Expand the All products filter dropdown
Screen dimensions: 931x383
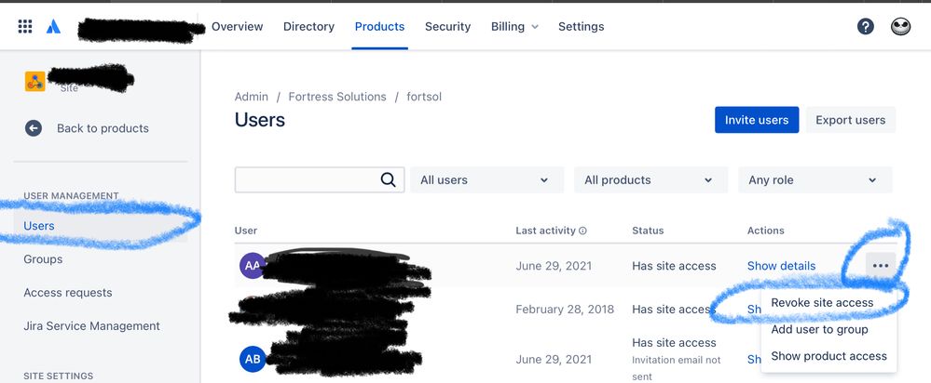(650, 180)
